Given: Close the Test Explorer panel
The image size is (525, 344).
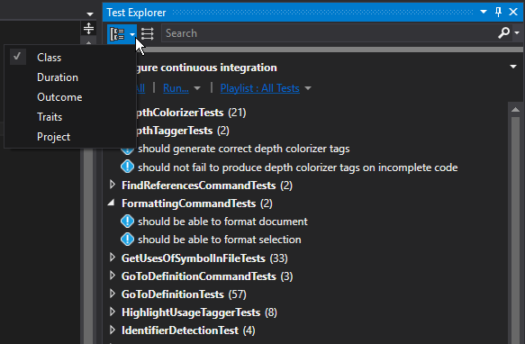Looking at the screenshot, I should pyautogui.click(x=513, y=12).
